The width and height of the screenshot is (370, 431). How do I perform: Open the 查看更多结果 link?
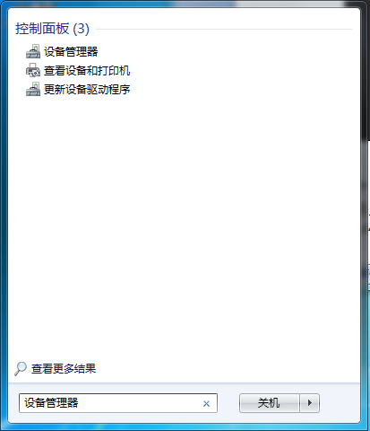pyautogui.click(x=64, y=369)
